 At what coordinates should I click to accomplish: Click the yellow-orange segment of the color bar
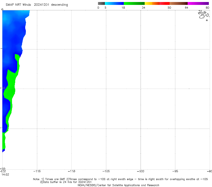(x=152, y=3)
